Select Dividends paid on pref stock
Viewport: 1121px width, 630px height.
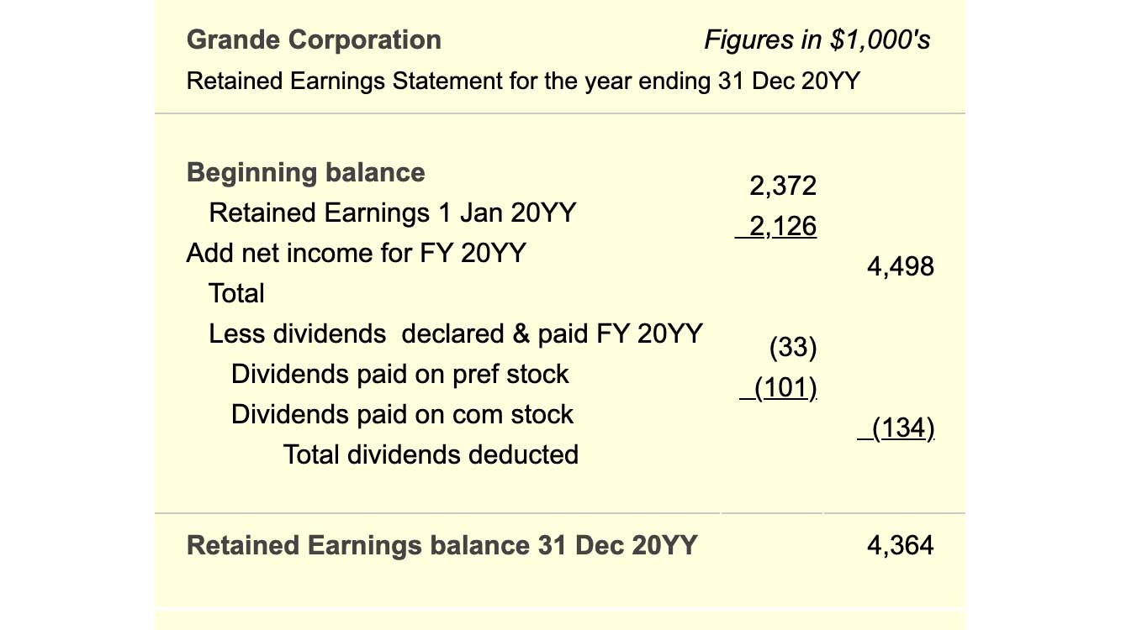coord(400,374)
